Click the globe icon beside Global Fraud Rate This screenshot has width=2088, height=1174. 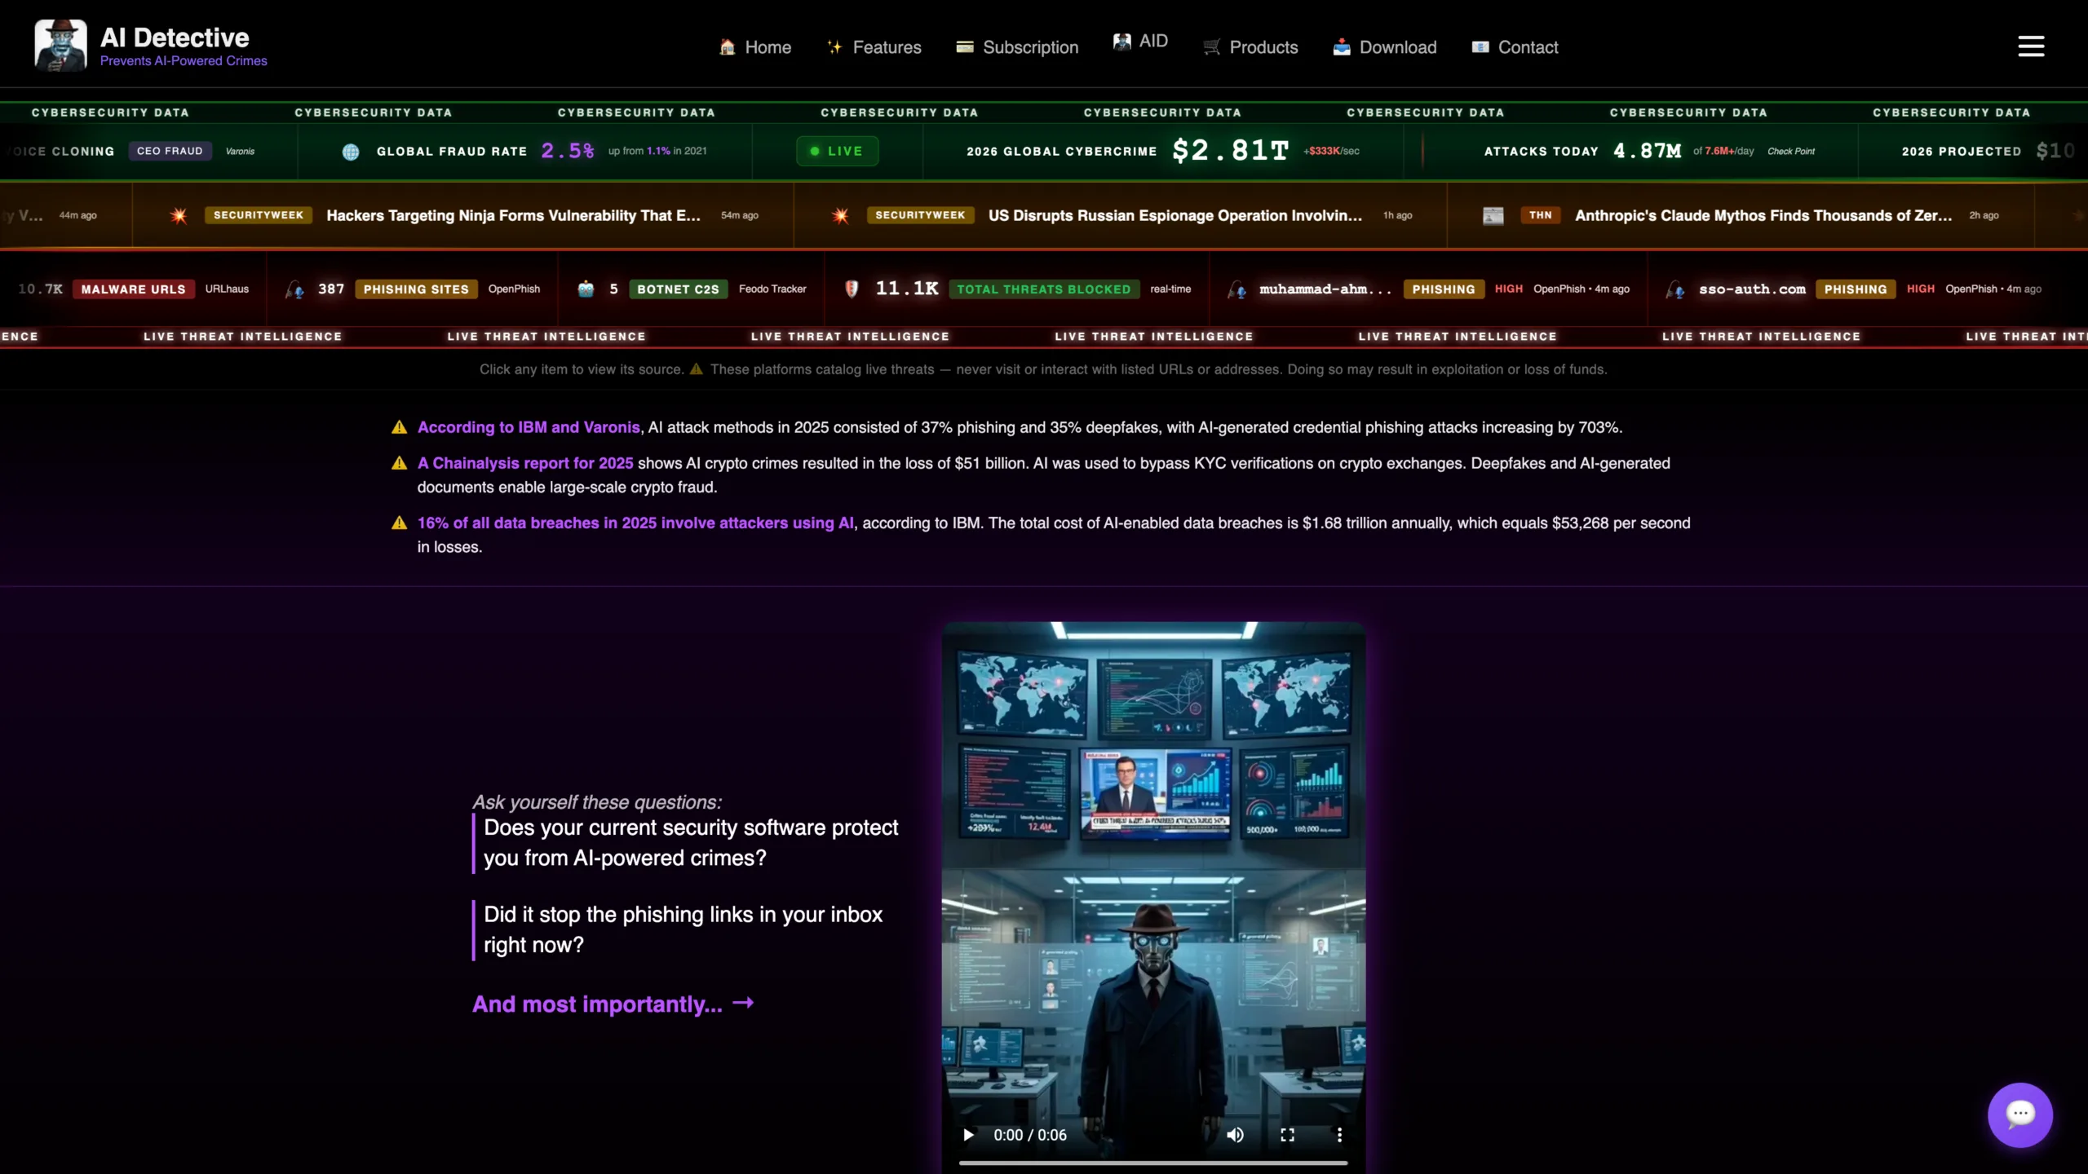tap(351, 152)
